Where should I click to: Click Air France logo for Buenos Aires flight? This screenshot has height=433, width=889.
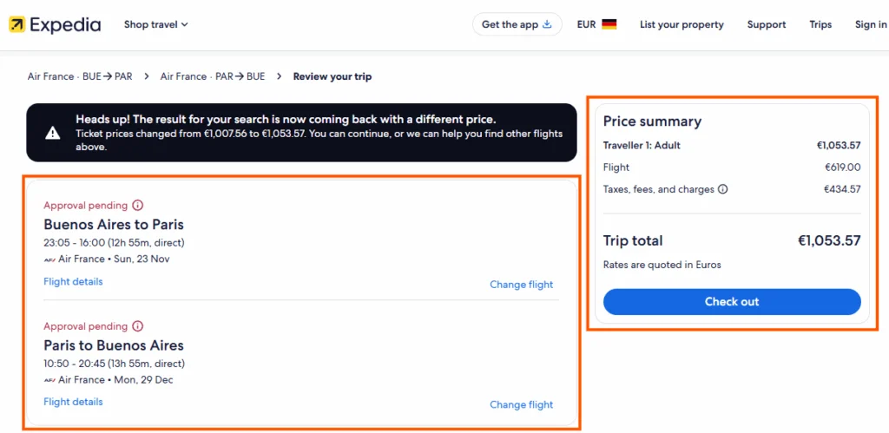point(49,259)
